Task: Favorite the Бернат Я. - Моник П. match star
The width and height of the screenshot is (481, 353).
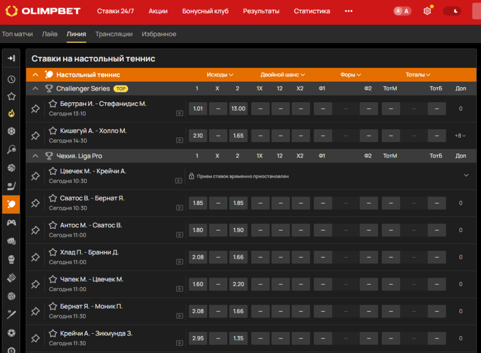Action: pos(53,306)
